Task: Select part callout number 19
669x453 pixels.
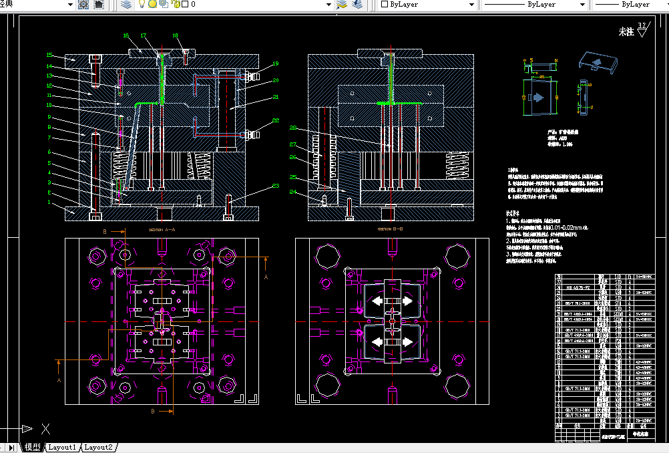Action: (276, 63)
